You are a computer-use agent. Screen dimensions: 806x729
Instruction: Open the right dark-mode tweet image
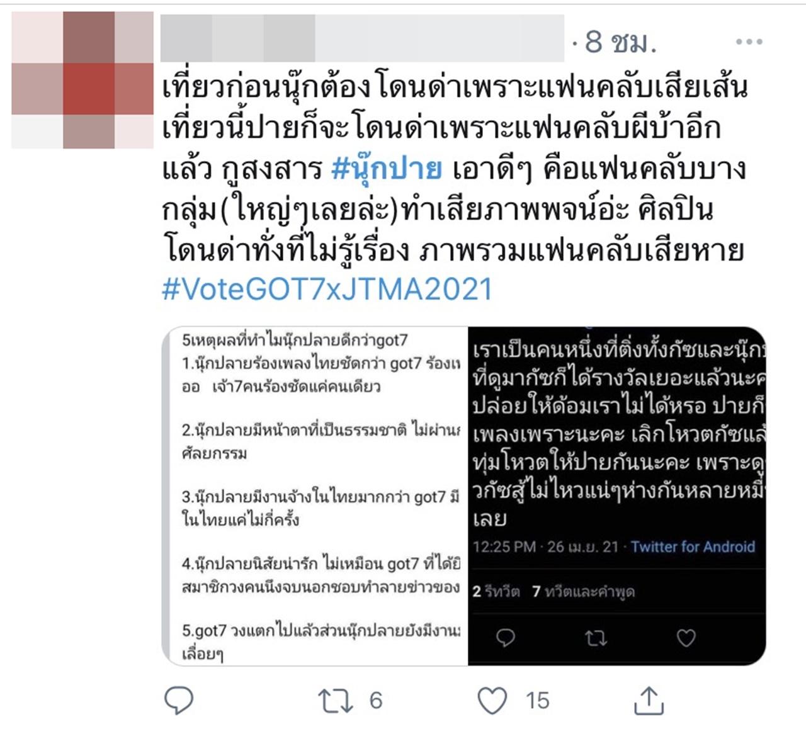click(617, 496)
